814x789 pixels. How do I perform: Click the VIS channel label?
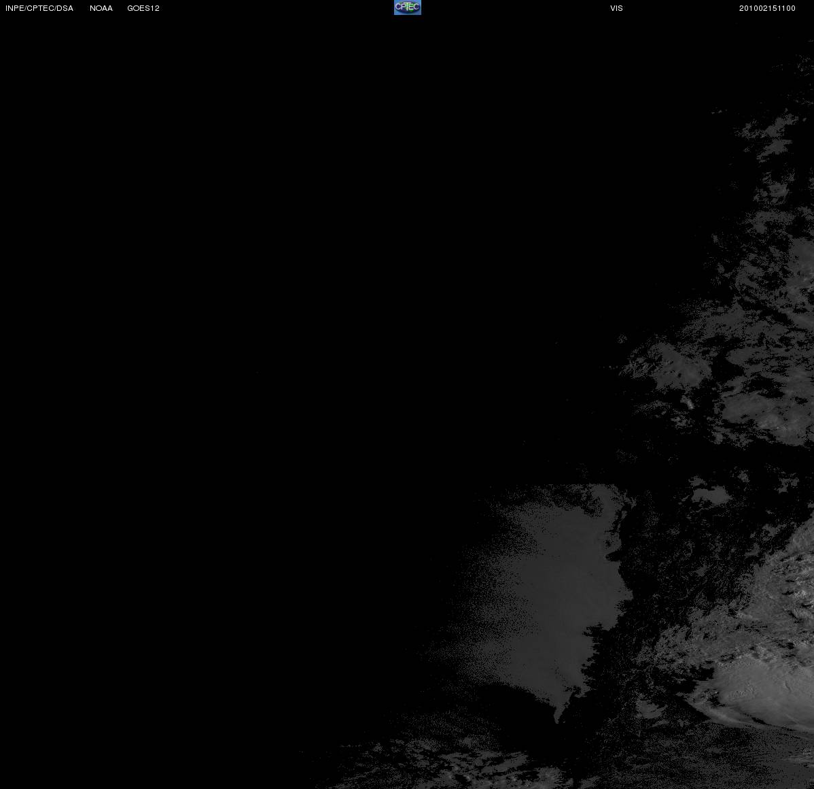617,8
